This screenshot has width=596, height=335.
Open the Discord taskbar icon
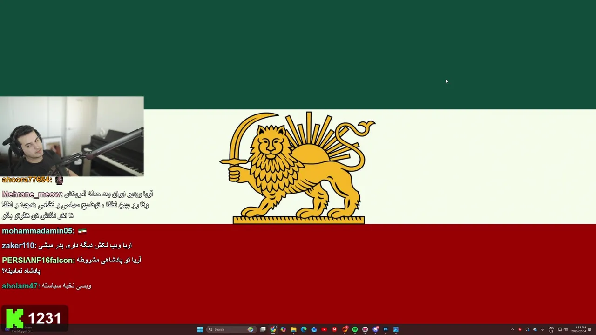pos(376,329)
